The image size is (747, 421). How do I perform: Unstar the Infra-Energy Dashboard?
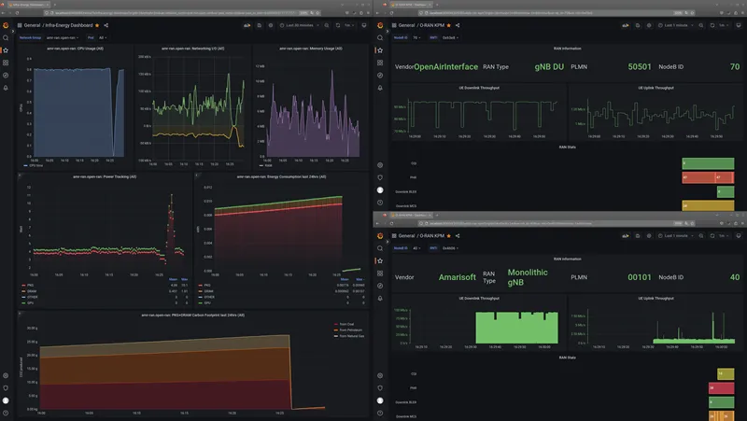tap(97, 25)
